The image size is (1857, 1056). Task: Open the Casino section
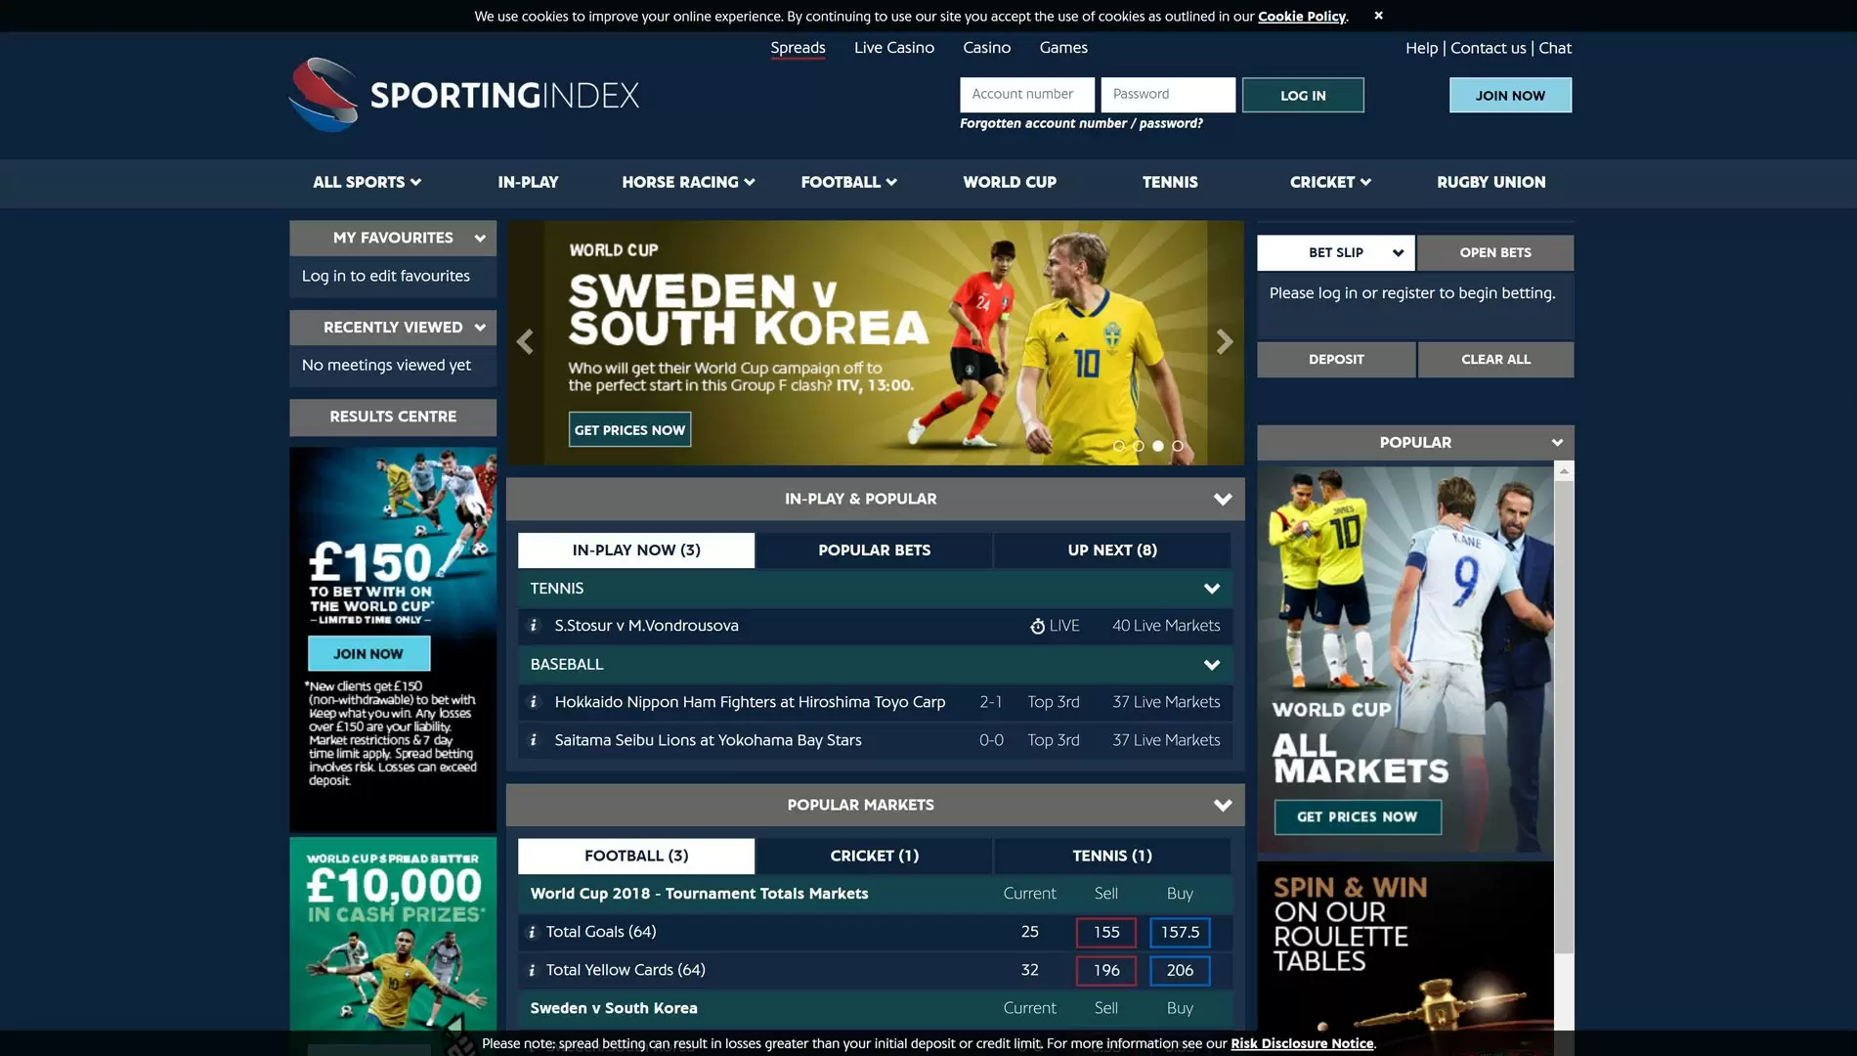coord(987,47)
